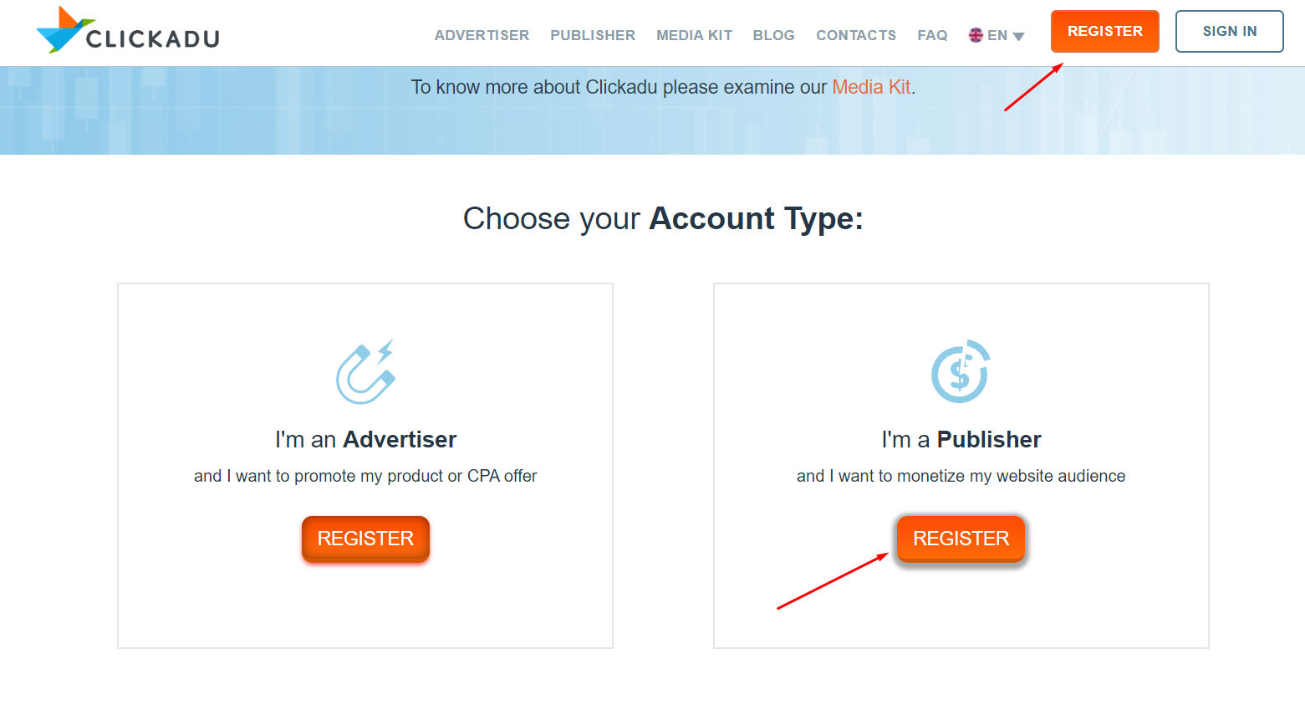This screenshot has height=705, width=1305.
Task: Expand the EN language dropdown arrow
Action: [x=1018, y=36]
